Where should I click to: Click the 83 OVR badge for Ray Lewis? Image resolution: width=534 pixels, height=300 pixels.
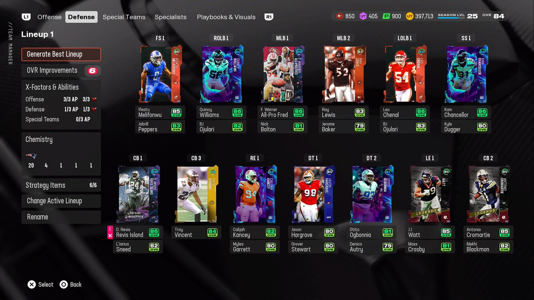point(360,112)
